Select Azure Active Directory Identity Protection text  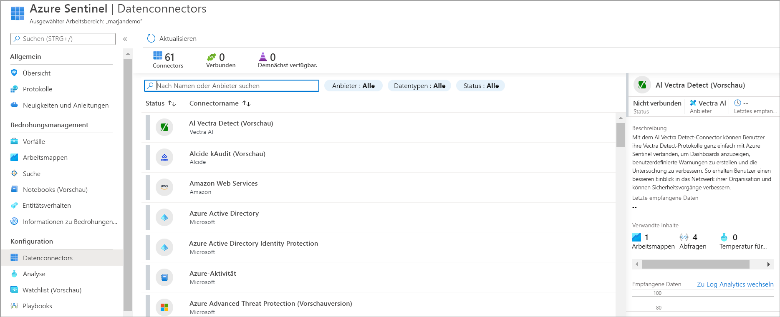pos(254,243)
